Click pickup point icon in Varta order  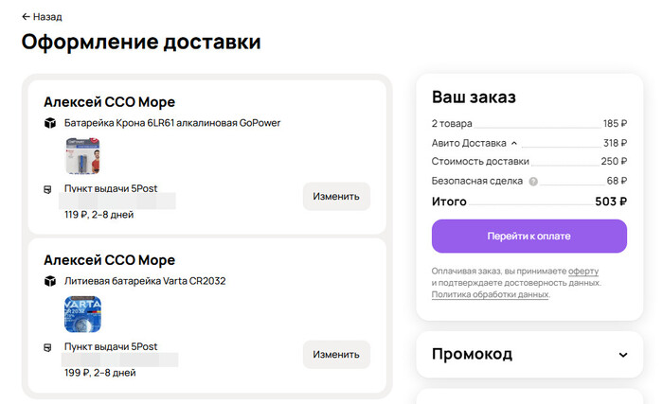(49, 347)
